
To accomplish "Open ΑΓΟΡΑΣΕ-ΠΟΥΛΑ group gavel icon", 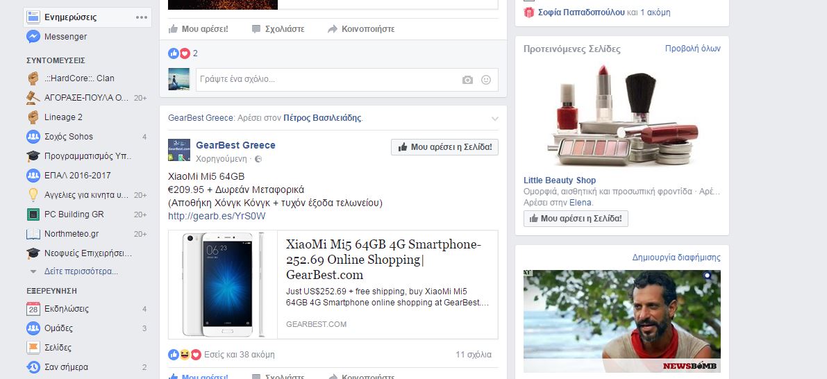I will 33,97.
